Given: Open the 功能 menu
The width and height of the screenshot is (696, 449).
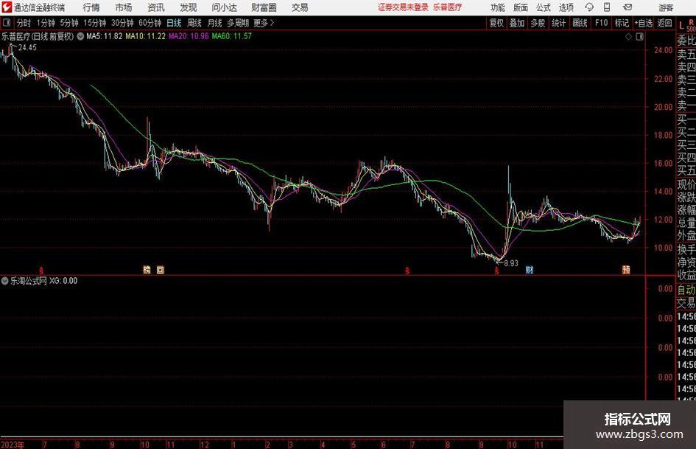Looking at the screenshot, I should point(498,7).
